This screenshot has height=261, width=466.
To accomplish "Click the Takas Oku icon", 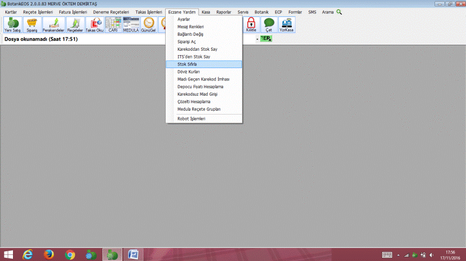I will point(94,24).
